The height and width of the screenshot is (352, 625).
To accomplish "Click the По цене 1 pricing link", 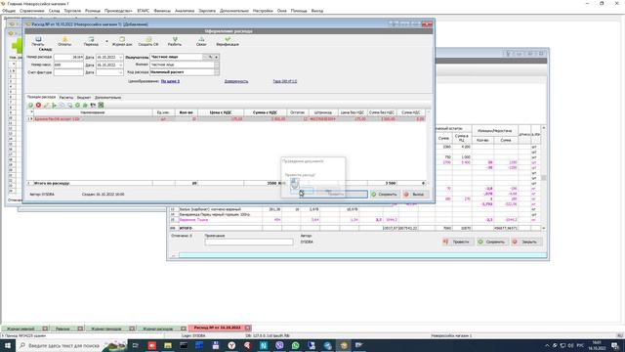I will pyautogui.click(x=170, y=81).
